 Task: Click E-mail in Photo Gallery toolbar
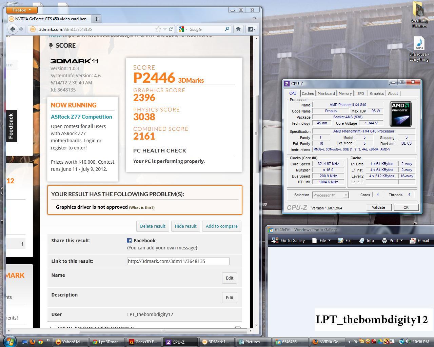[419, 241]
